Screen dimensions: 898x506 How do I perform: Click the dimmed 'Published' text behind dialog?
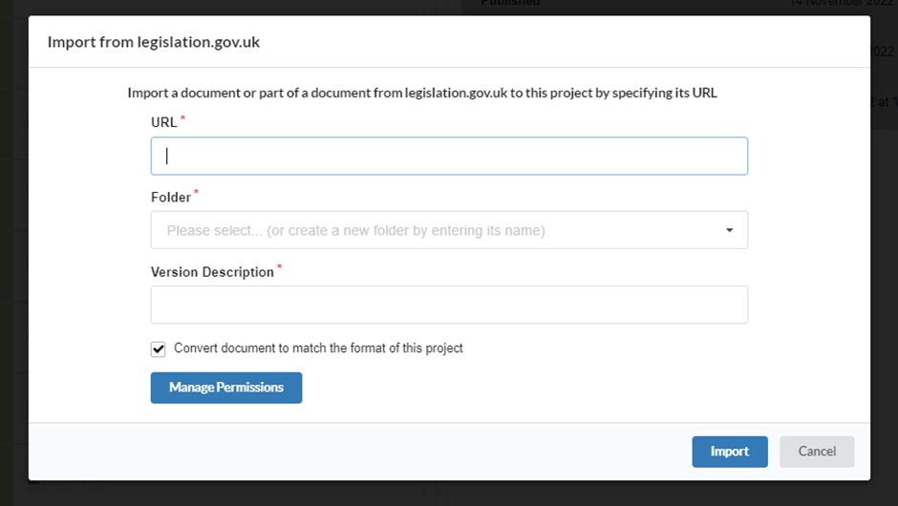click(x=510, y=3)
